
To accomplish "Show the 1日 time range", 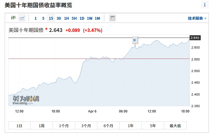I will [x=19, y=126].
